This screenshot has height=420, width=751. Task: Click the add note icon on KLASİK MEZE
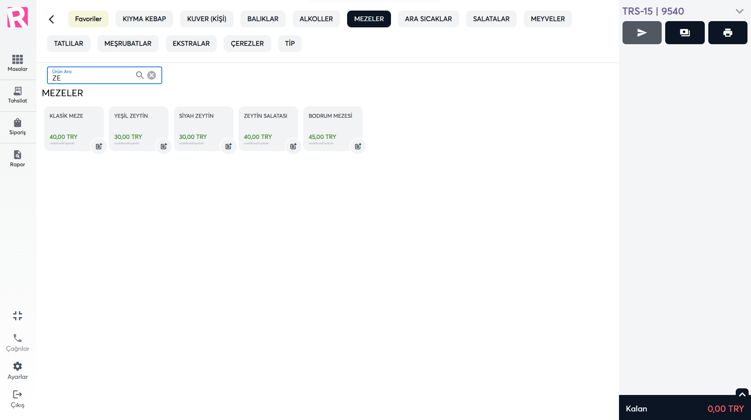pos(99,146)
